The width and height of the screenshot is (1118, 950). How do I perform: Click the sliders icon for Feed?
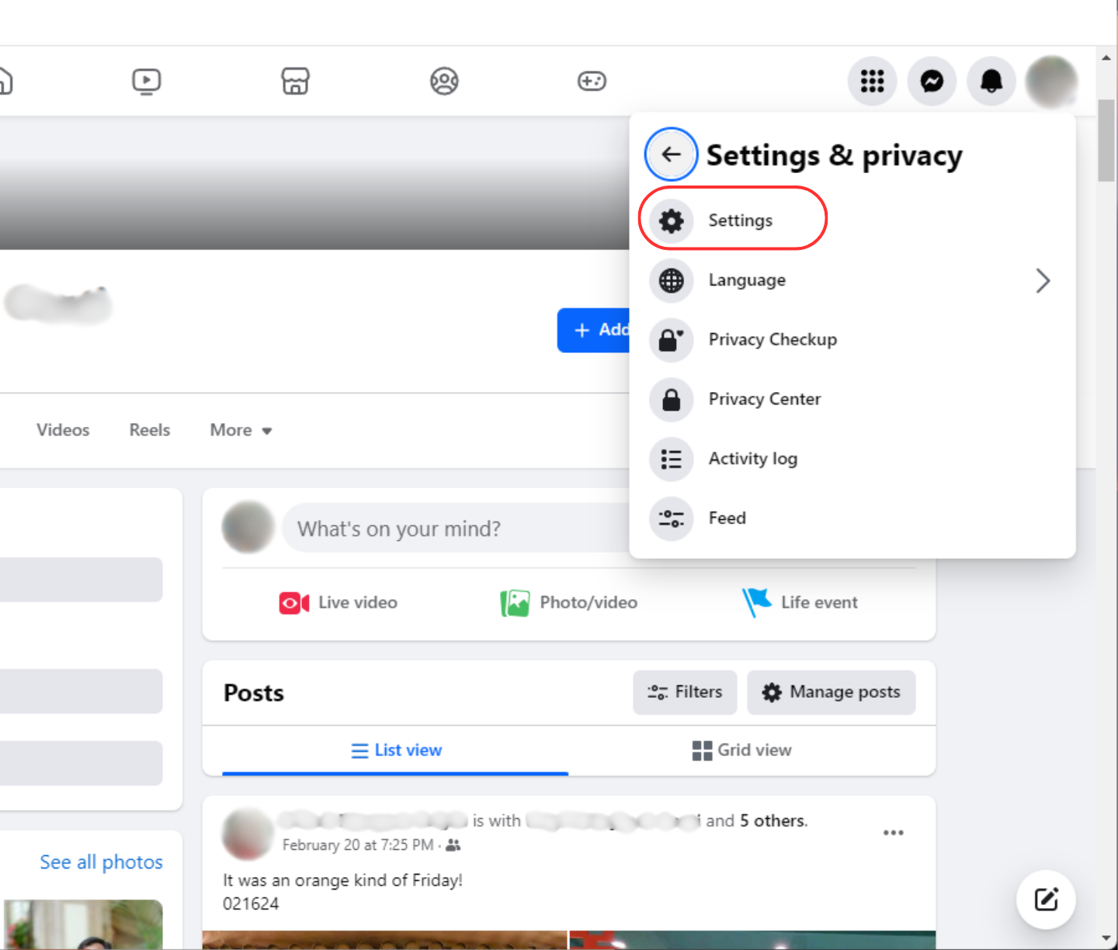tap(671, 518)
